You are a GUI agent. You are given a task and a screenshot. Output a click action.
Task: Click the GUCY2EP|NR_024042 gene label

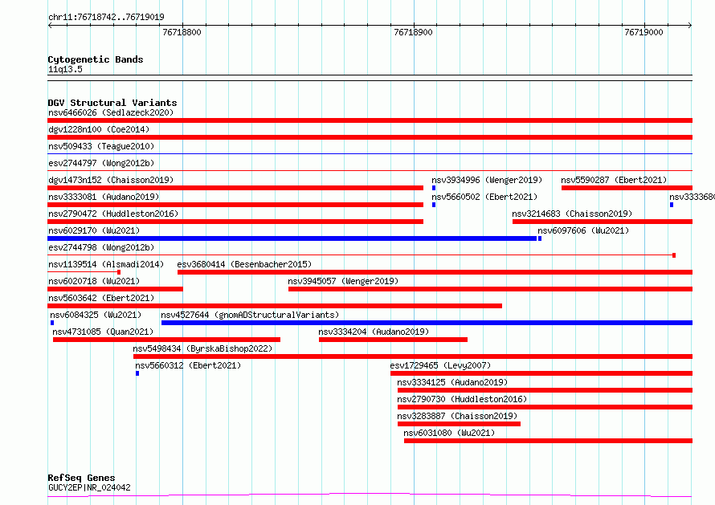89,487
